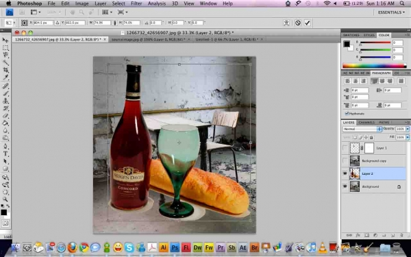Select the History Brush tool
Image resolution: width=411 pixels, height=257 pixels.
tap(5, 108)
